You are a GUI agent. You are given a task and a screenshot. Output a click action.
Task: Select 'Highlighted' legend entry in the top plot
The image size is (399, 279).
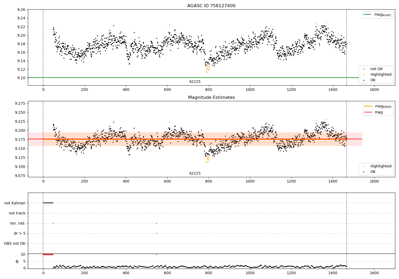click(377, 75)
